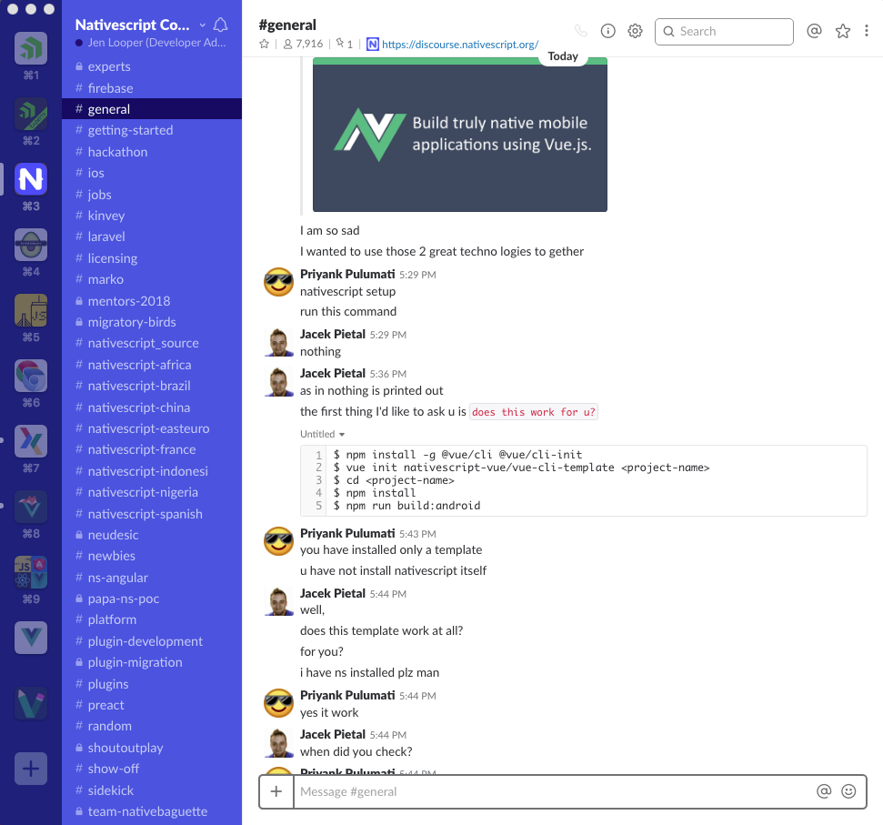
Task: Select the NativeScript ⌘3 workspace icon
Action: [31, 179]
